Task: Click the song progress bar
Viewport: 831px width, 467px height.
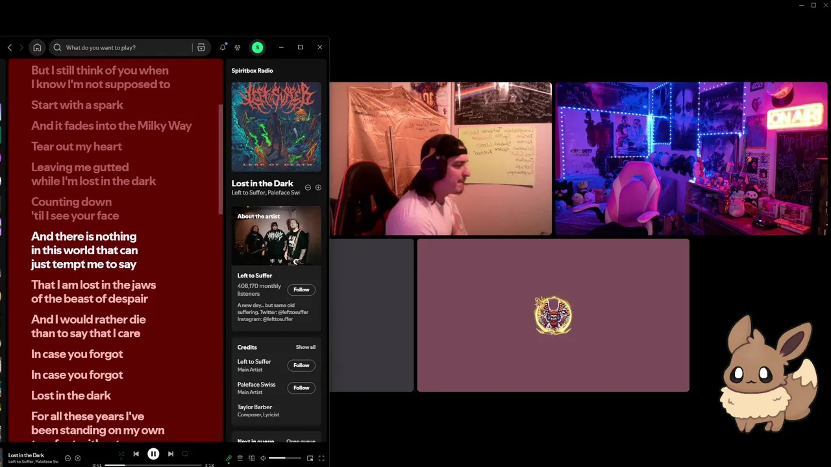Action: coord(153,465)
